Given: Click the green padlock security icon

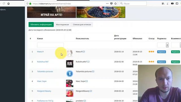Looking at the screenshot, I should tap(30, 4).
